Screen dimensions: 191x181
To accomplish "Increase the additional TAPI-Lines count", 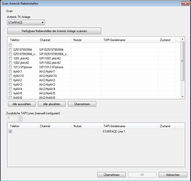I will [20, 117].
